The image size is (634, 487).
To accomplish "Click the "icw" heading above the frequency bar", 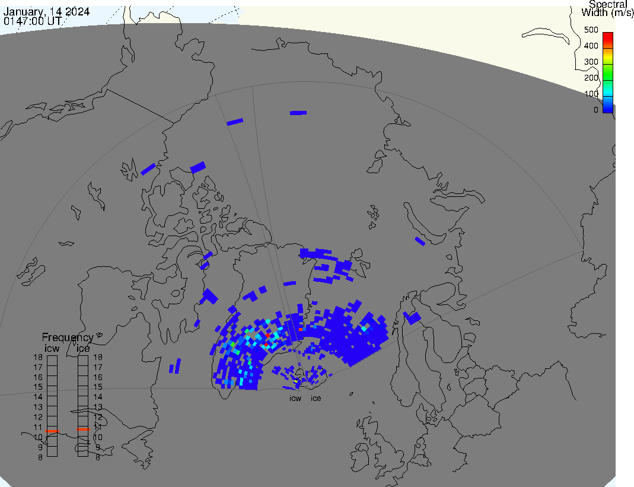I will [x=52, y=348].
